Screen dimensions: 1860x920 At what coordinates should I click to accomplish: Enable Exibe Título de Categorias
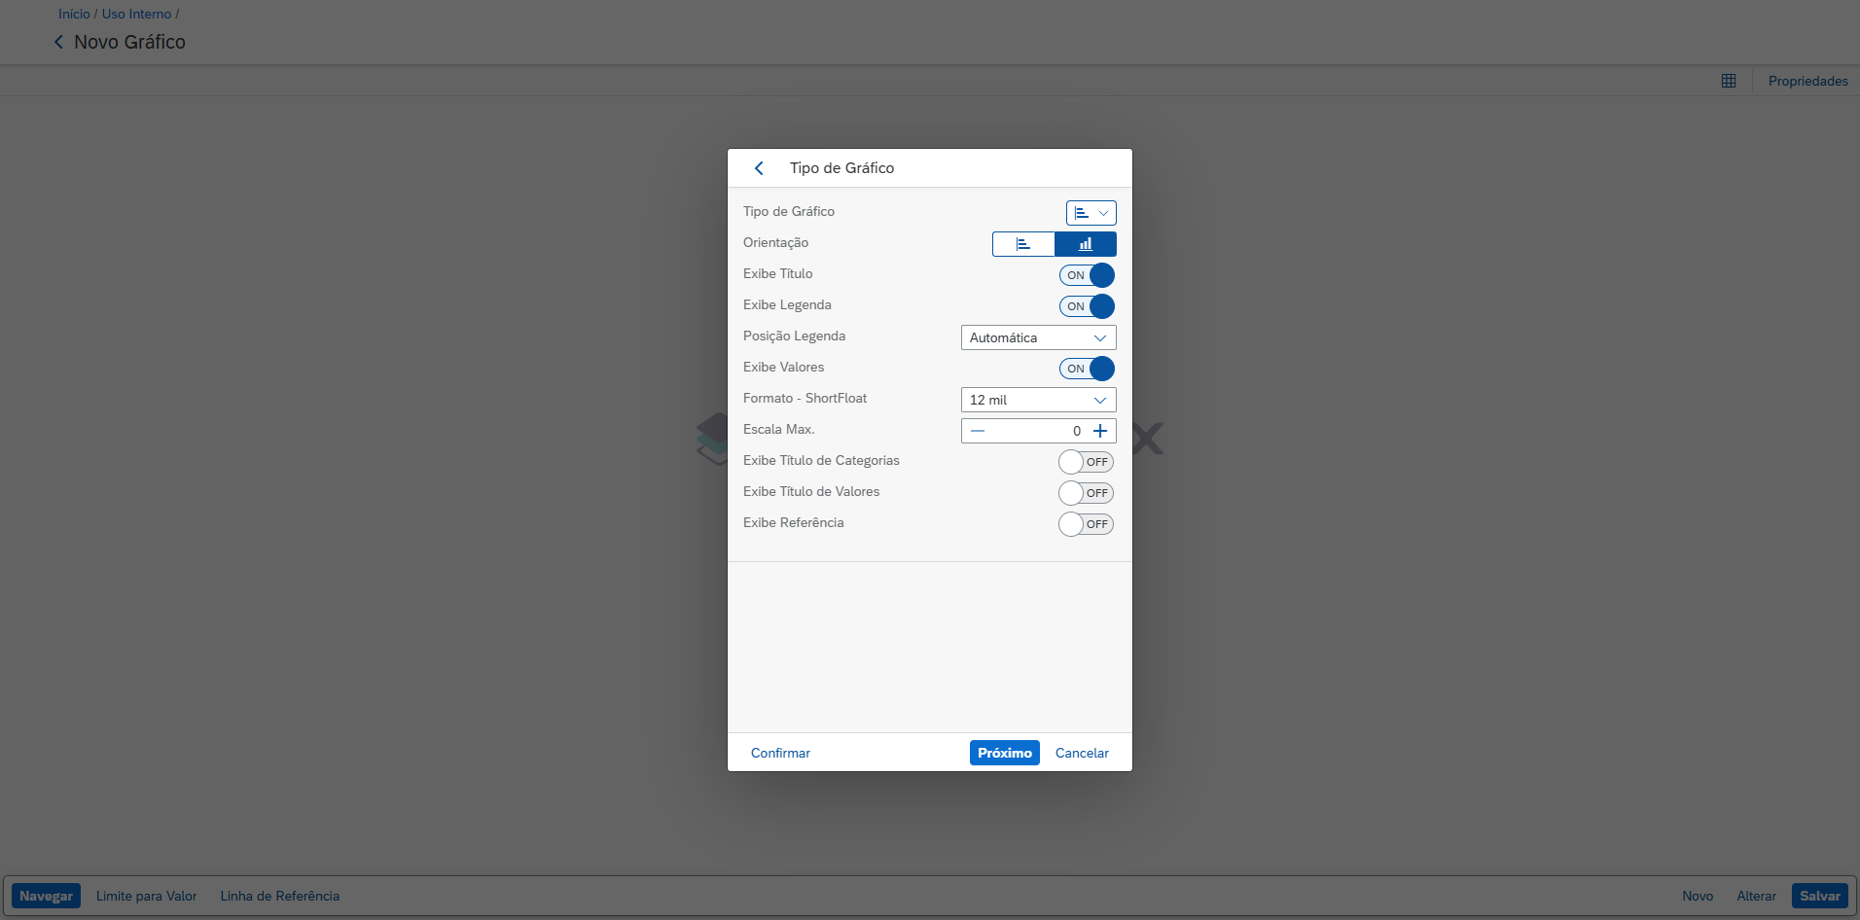1086,462
